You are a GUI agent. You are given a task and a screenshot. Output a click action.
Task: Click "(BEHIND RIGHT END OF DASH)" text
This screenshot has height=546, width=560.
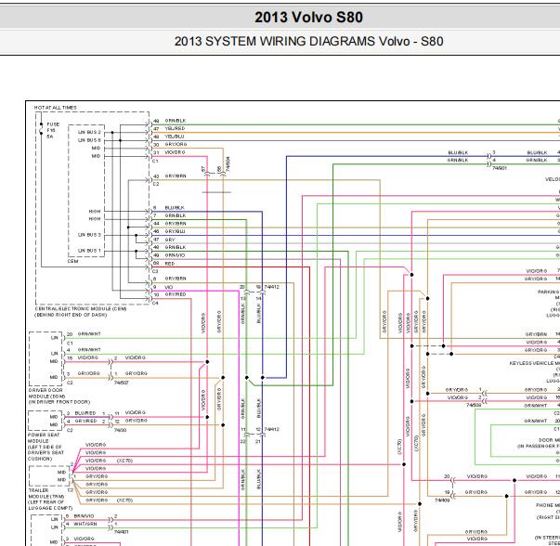(x=71, y=315)
